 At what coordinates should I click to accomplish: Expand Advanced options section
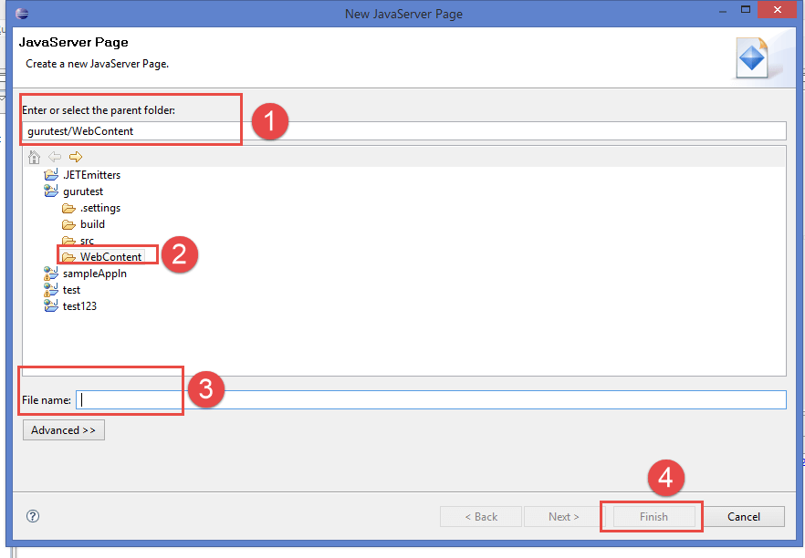[63, 430]
